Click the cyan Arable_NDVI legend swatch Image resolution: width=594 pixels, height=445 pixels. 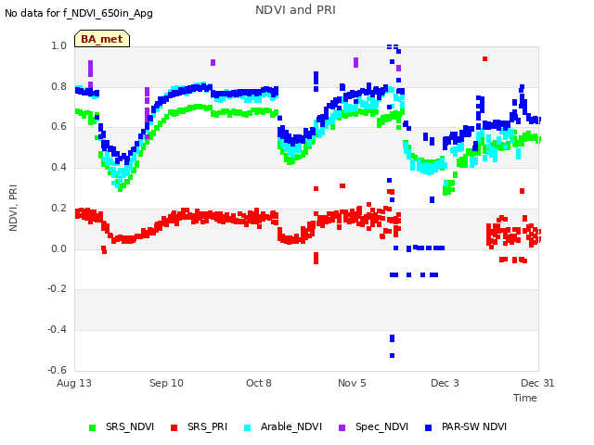pyautogui.click(x=248, y=427)
